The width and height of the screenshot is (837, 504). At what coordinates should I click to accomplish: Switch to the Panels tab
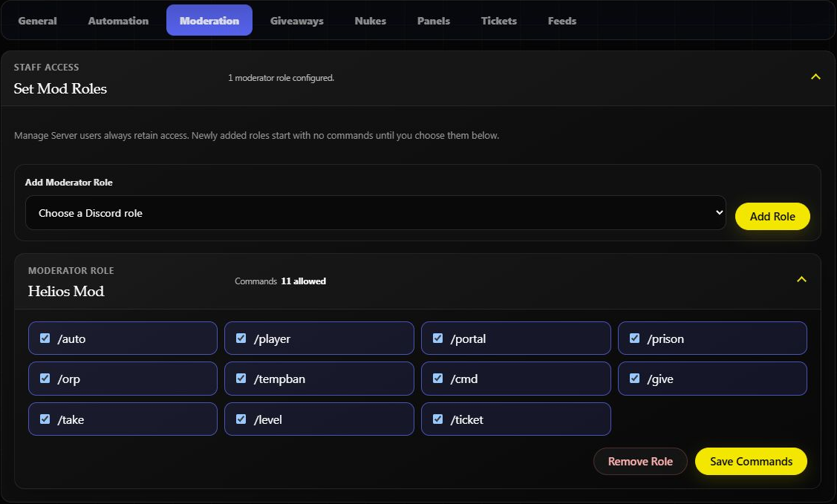pyautogui.click(x=434, y=21)
